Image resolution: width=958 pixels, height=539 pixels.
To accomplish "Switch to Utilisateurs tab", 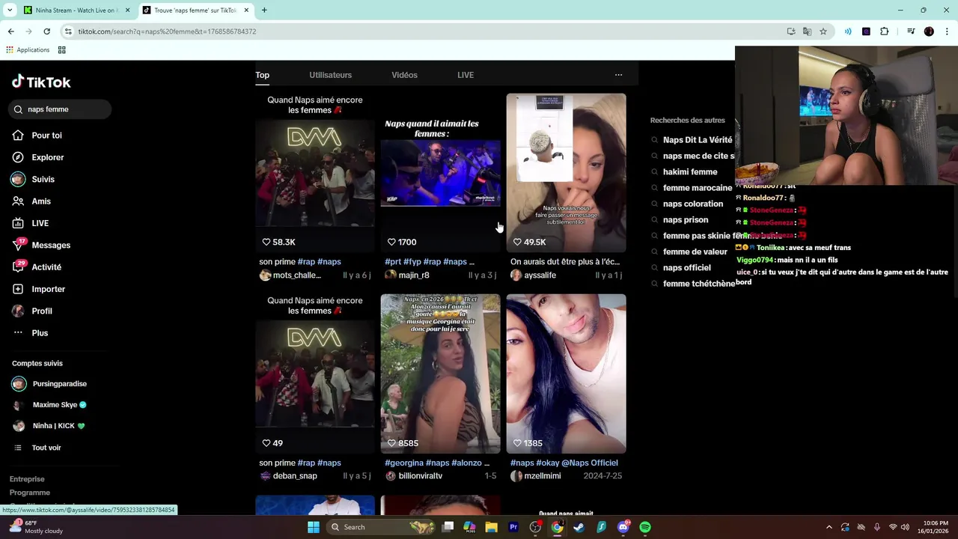I will click(330, 75).
